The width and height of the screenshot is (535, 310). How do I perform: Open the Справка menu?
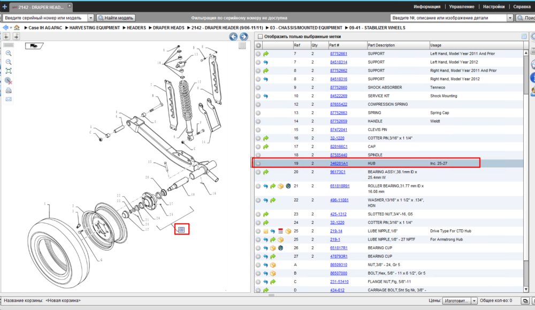point(522,6)
